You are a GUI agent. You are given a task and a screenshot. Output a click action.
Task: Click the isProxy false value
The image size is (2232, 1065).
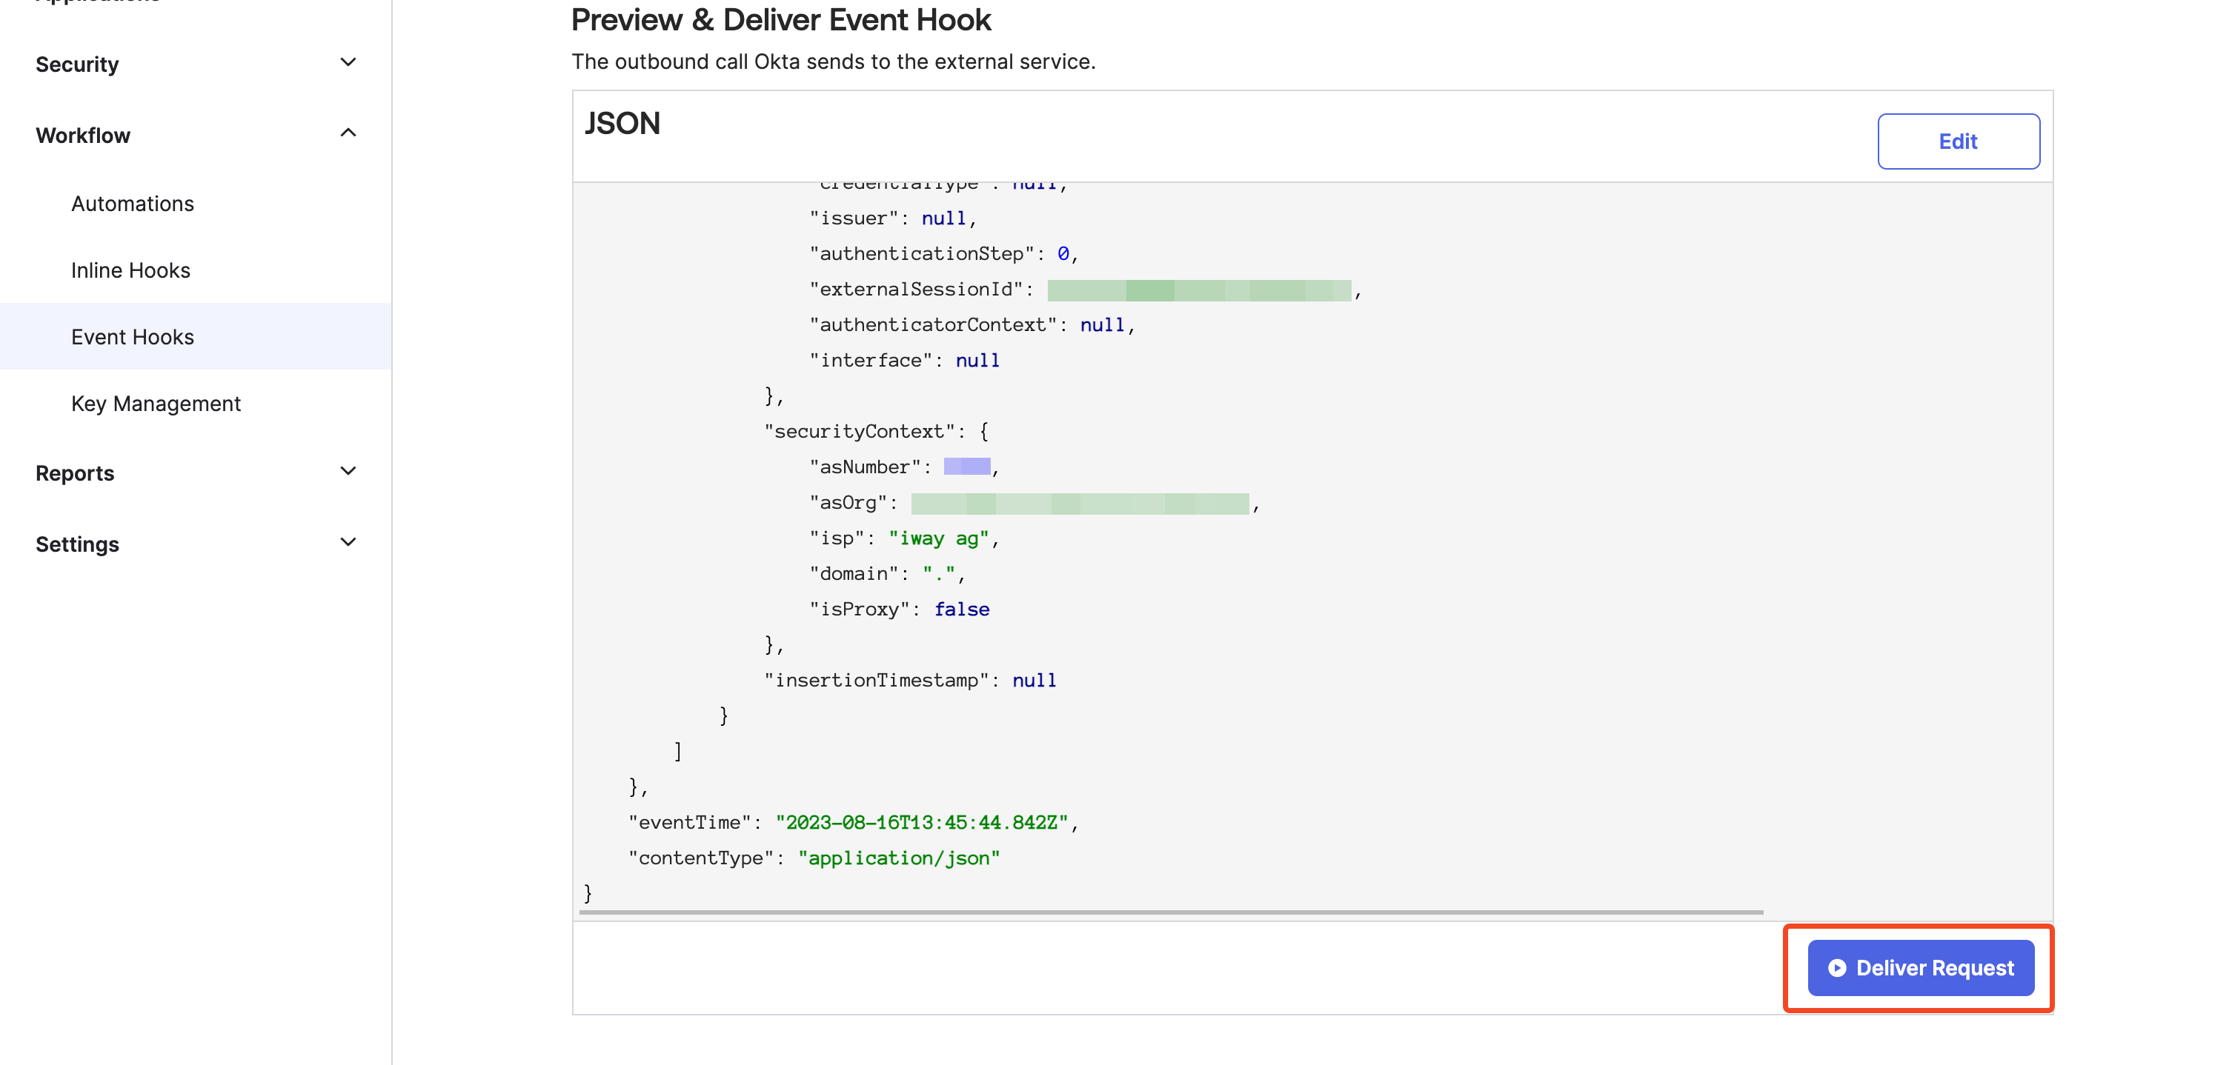click(961, 609)
